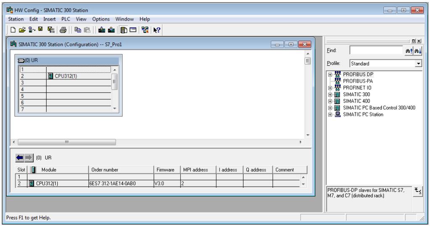Click the New station toolbar icon
This screenshot has width=430, height=226.
click(13, 30)
